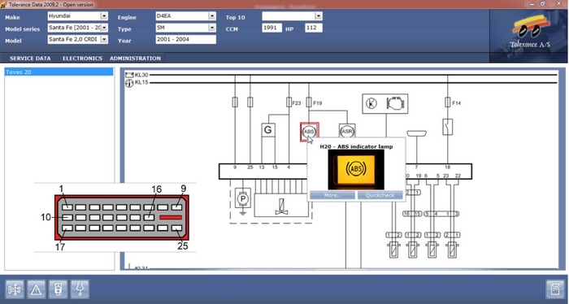Select the ABS indicator lamp symbol in diagram
The image size is (569, 304).
click(309, 132)
